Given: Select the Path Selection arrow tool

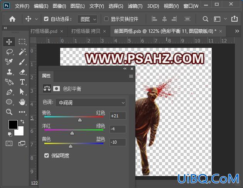Looking at the screenshot, I should click(22, 92).
